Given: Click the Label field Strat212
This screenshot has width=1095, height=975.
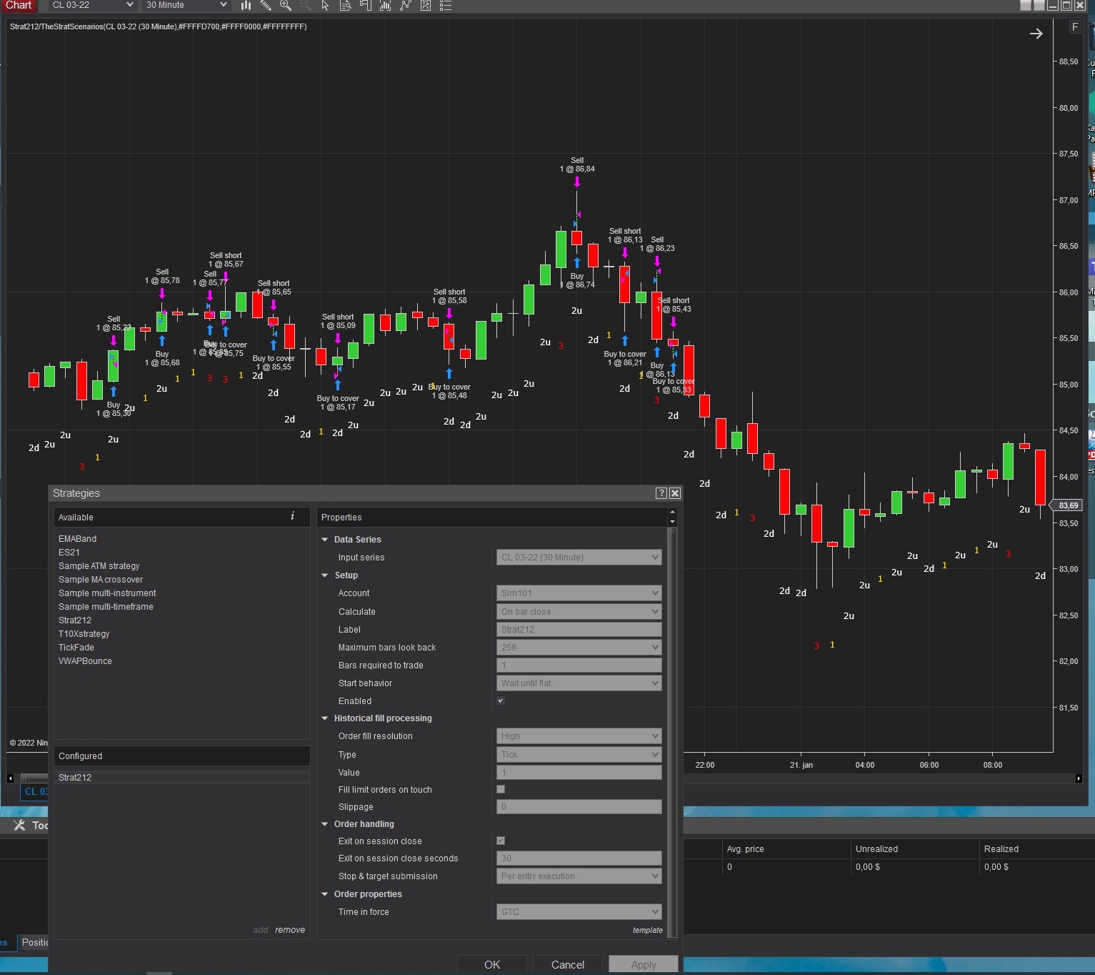Looking at the screenshot, I should click(x=579, y=630).
